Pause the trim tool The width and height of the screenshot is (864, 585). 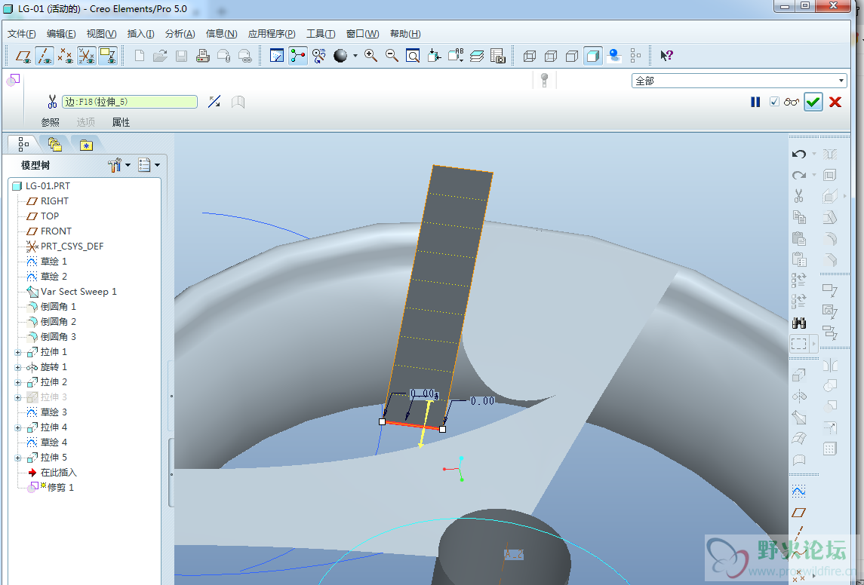click(755, 102)
